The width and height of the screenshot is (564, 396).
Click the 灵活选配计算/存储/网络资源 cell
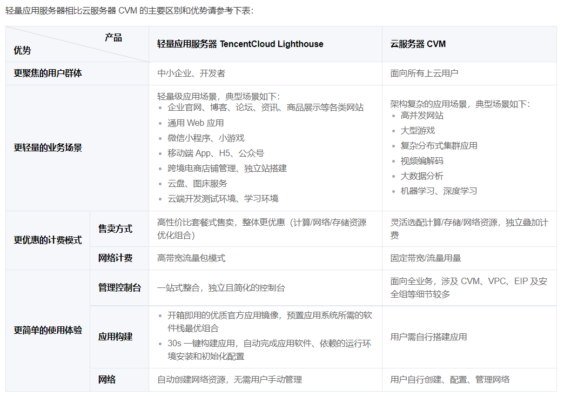pos(469,229)
